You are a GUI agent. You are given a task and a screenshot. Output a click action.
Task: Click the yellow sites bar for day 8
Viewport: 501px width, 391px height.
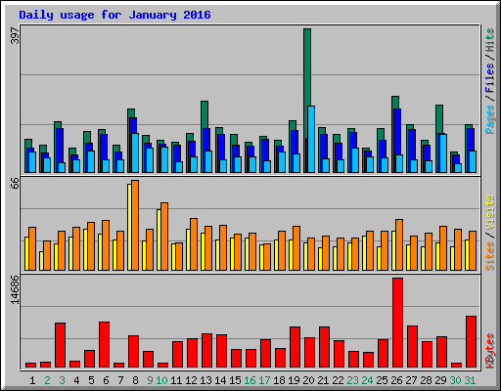pyautogui.click(x=129, y=227)
